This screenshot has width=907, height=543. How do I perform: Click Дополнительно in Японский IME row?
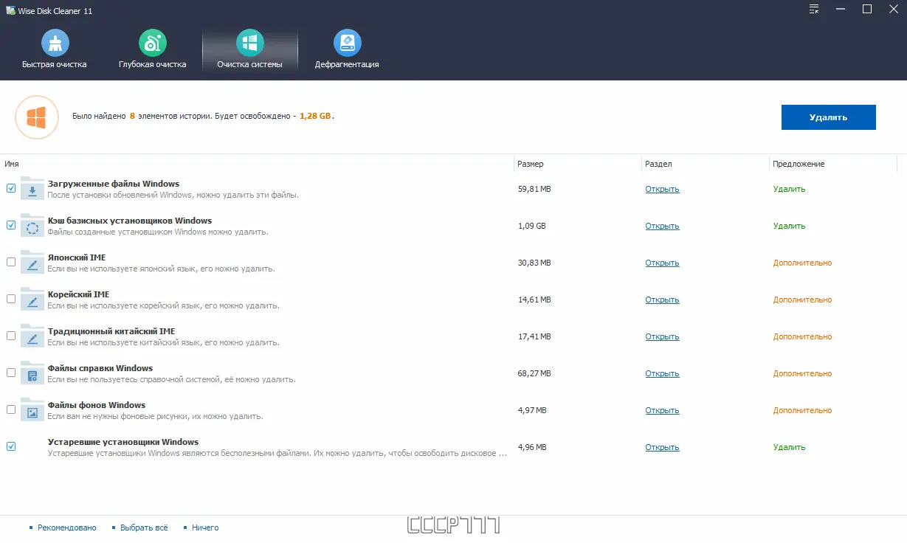(802, 263)
